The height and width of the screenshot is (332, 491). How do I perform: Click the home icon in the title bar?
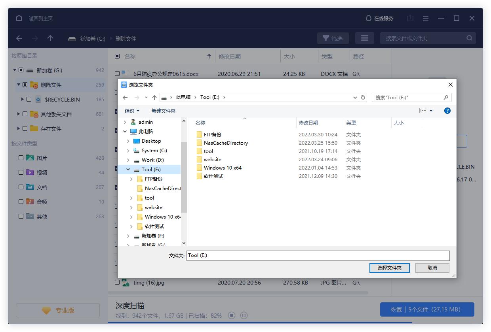pos(19,18)
